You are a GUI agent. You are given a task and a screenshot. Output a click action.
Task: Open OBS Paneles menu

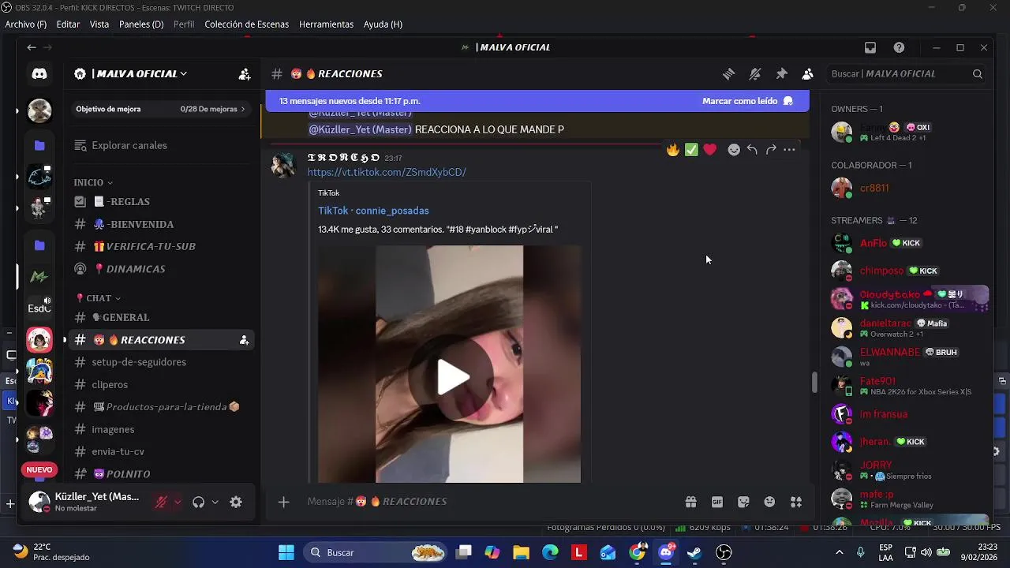141,24
